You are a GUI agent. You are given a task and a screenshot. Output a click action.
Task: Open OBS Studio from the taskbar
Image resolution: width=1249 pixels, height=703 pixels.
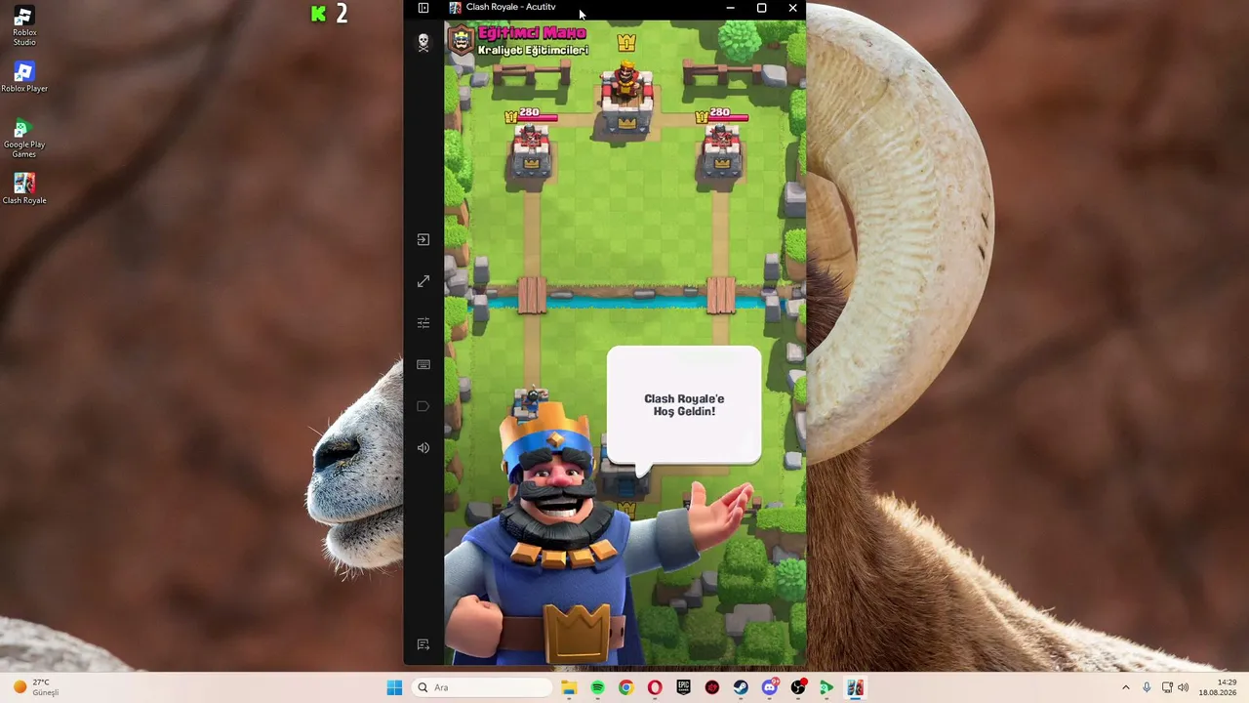click(798, 687)
